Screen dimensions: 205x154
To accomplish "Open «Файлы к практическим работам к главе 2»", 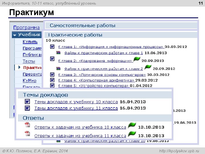I will coord(104,69).
